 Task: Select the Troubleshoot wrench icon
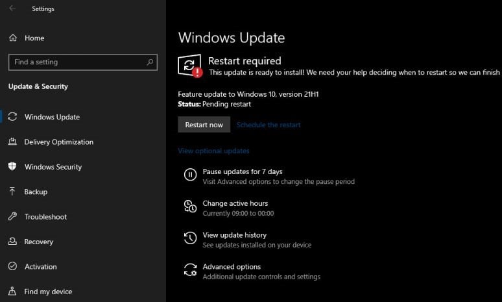pos(12,216)
